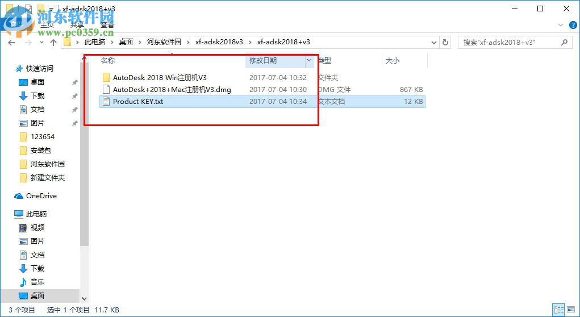Viewport: 580px width, 317px height.
Task: Open 图片 under 此电脑
Action: coord(37,241)
